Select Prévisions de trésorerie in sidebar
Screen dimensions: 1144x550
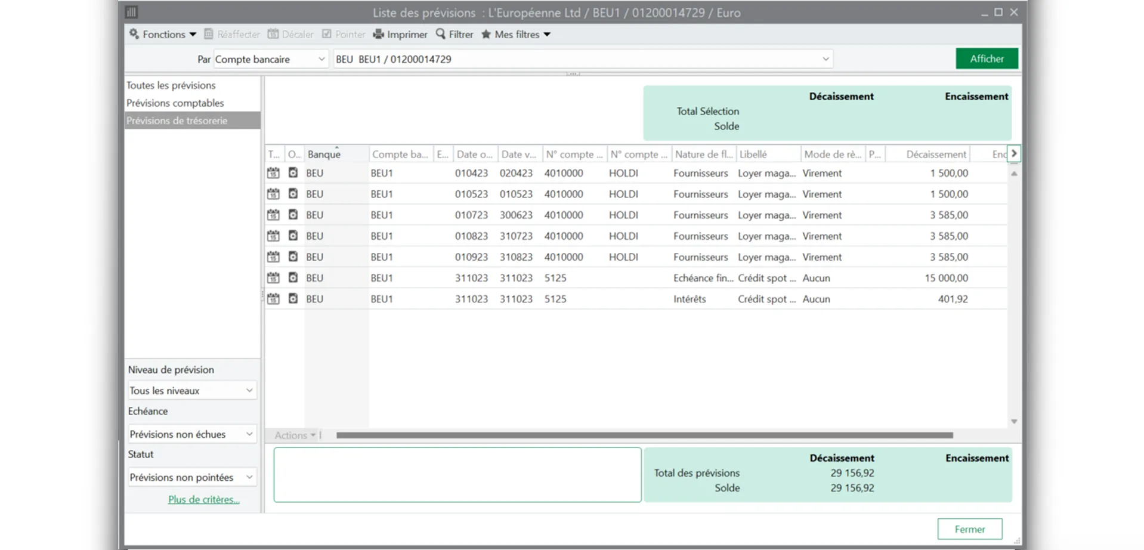pyautogui.click(x=192, y=120)
